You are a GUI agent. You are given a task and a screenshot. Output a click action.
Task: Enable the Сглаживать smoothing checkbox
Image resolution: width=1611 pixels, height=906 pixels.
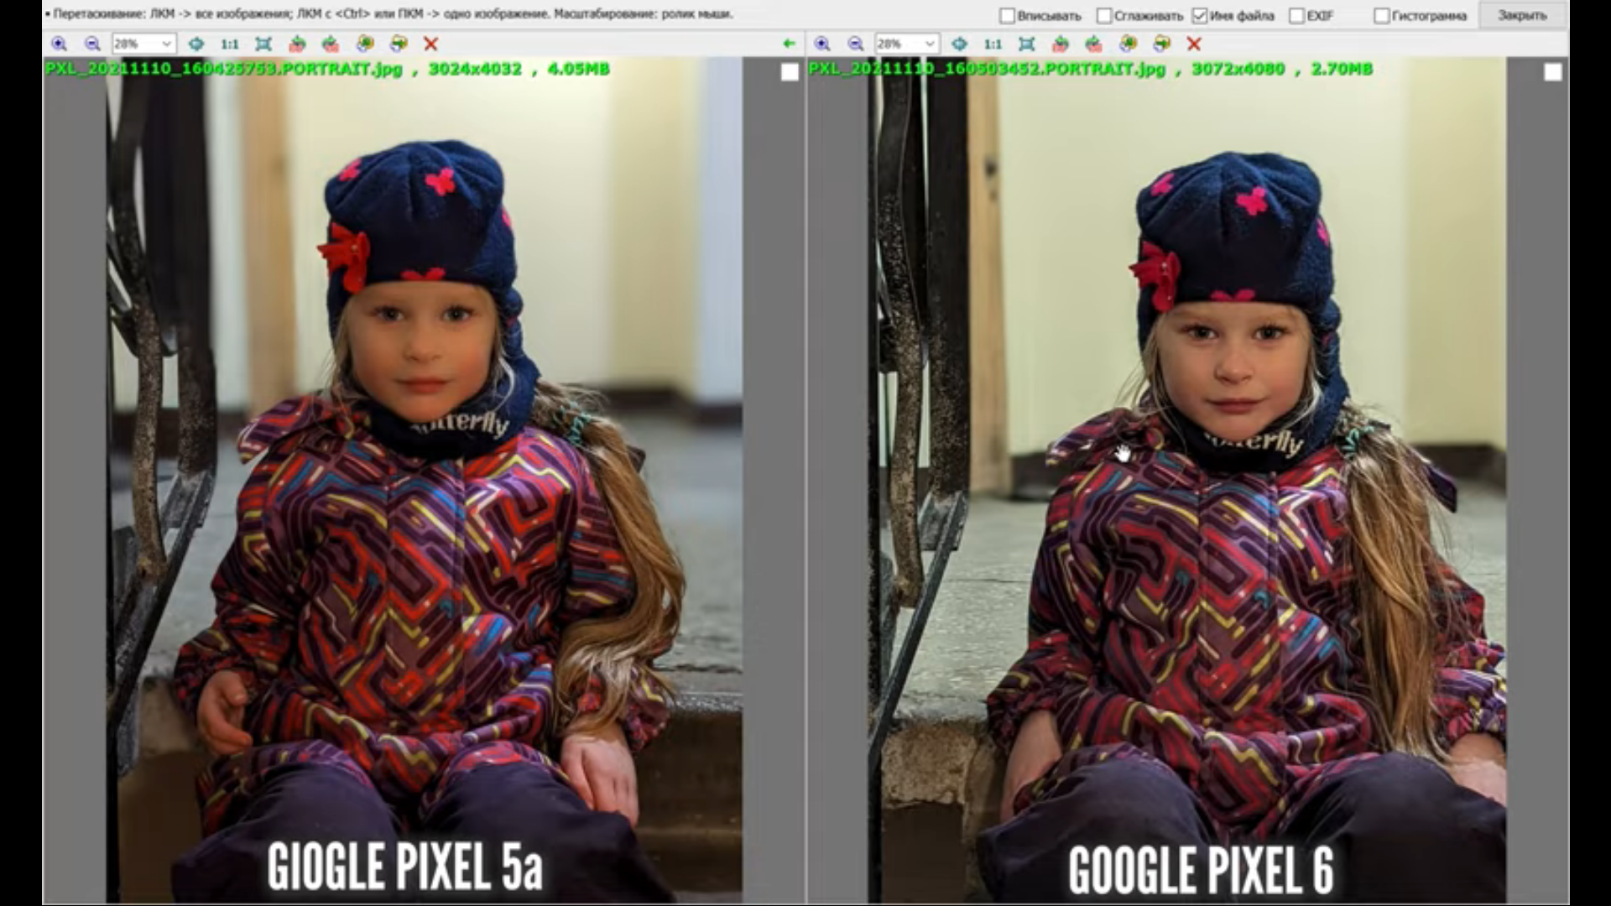pyautogui.click(x=1104, y=16)
